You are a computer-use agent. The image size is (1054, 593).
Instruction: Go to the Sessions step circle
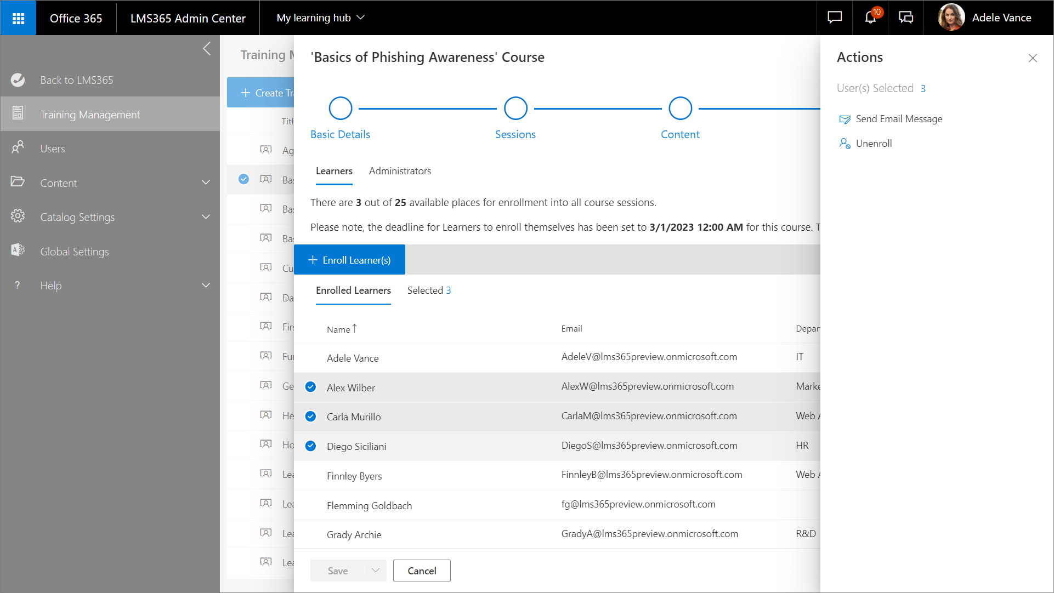coord(515,109)
